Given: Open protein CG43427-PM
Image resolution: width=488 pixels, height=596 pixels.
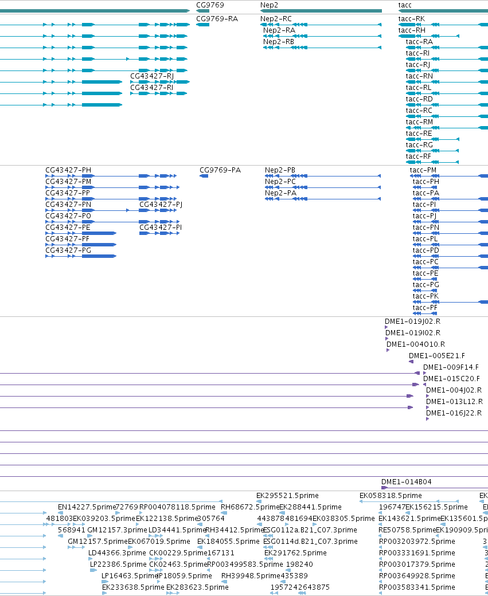Looking at the screenshot, I should pos(68,181).
